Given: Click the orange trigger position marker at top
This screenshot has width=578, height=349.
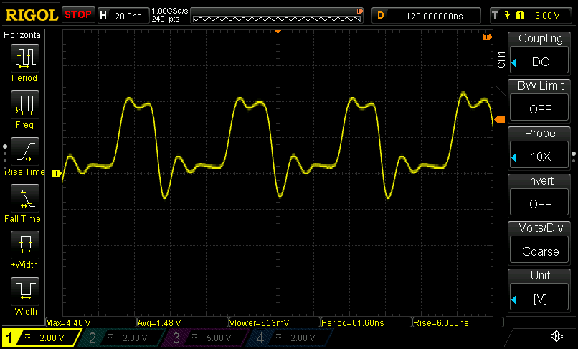Looking at the screenshot, I should 278,33.
